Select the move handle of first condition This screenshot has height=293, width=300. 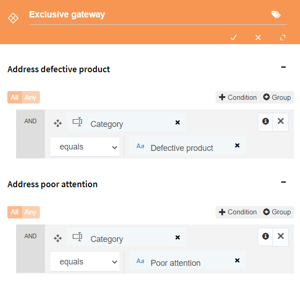pos(58,123)
